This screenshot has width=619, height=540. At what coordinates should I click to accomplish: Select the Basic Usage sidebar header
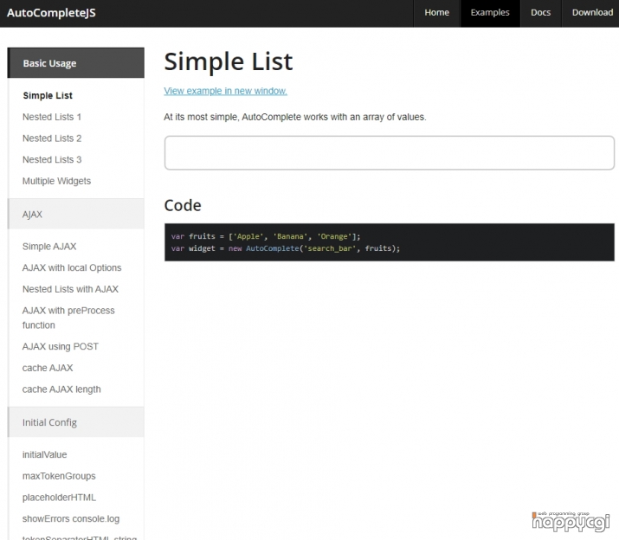[76, 63]
